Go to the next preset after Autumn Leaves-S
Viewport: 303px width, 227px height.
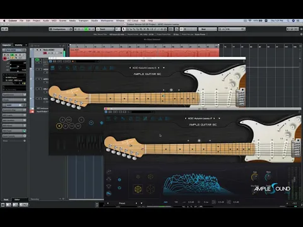(x=158, y=67)
